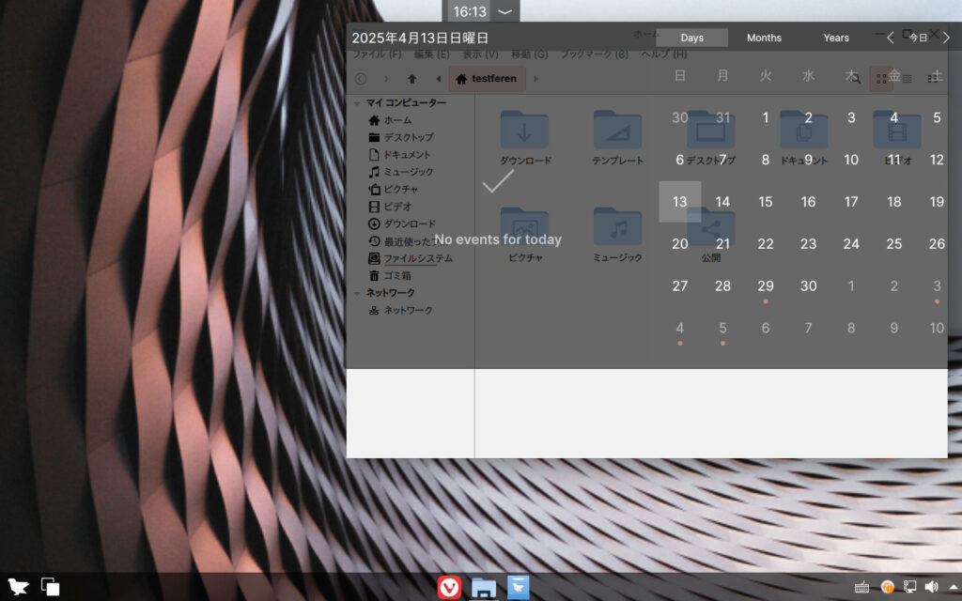Viewport: 962px width, 601px height.
Task: Launch Vivaldi browser from the taskbar
Action: [x=449, y=588]
